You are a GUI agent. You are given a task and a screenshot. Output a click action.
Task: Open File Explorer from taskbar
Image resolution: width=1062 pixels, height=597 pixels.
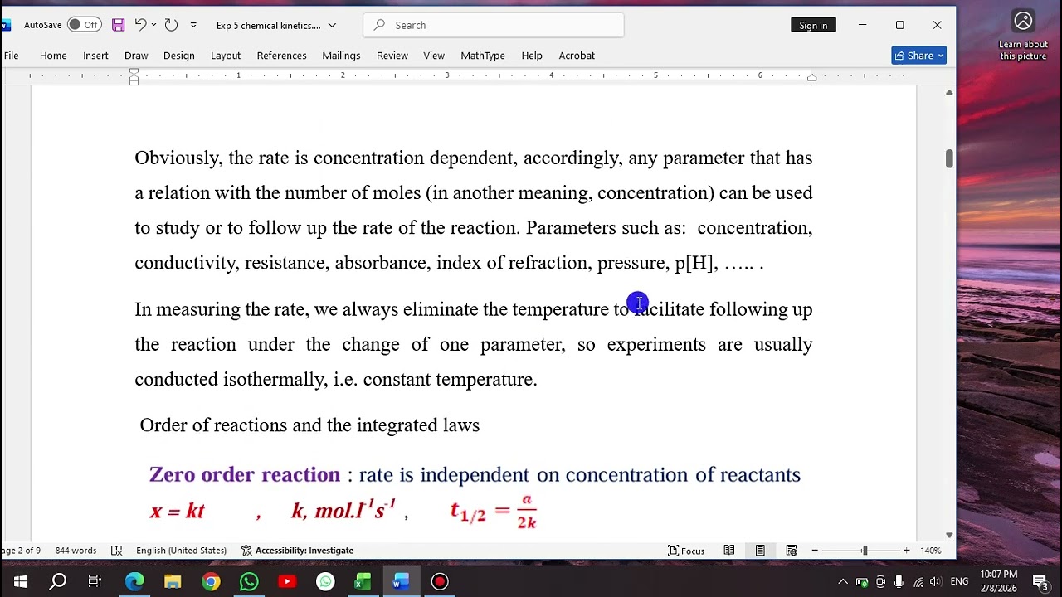(173, 582)
